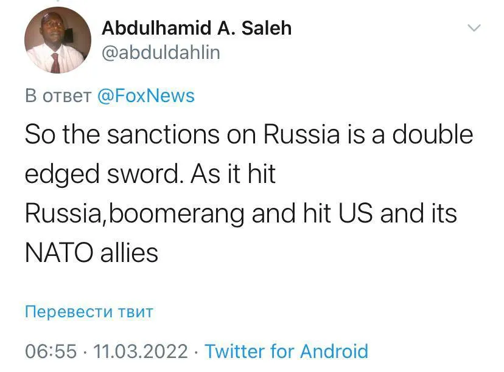This screenshot has width=504, height=372.
Task: Click the word 'sanctions' in the tweet
Action: pos(163,134)
